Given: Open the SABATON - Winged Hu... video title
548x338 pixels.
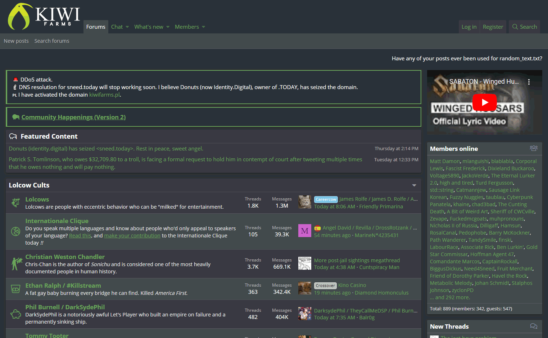Looking at the screenshot, I should pyautogui.click(x=484, y=82).
